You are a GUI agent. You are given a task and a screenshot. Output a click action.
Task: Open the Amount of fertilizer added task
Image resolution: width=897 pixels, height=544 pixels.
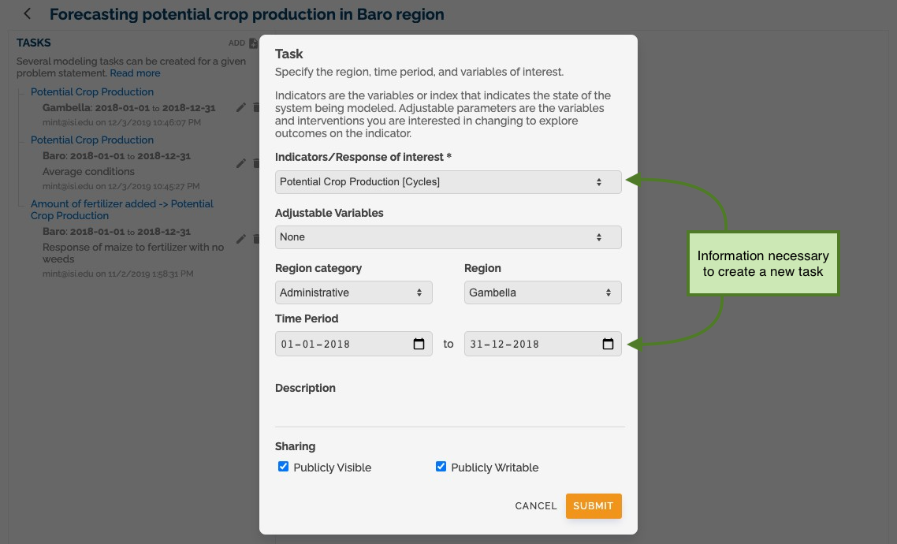(122, 210)
